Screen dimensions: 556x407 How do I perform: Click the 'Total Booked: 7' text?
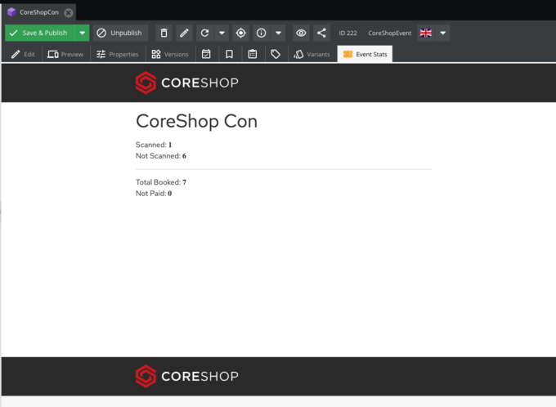[161, 182]
